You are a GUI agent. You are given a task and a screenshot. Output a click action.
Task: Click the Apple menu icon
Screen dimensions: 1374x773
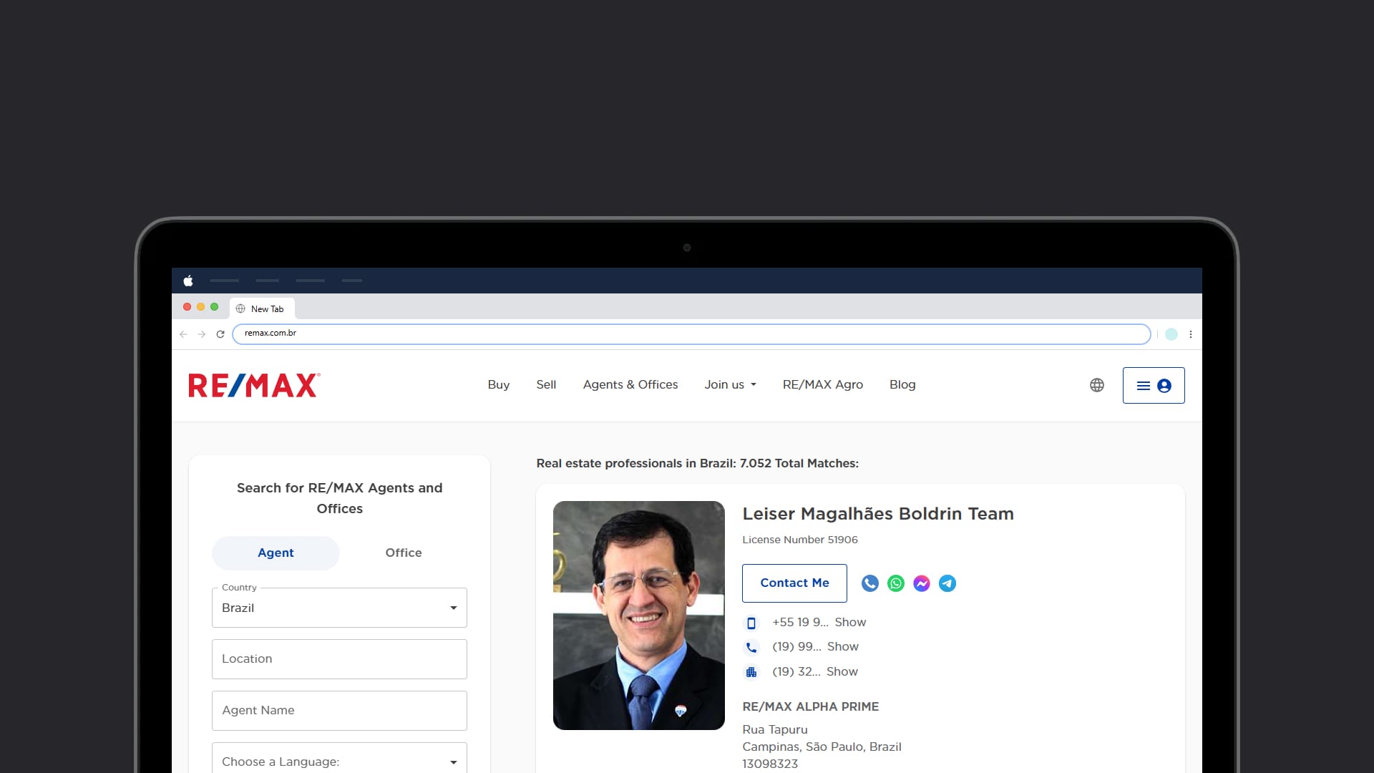[x=188, y=281]
